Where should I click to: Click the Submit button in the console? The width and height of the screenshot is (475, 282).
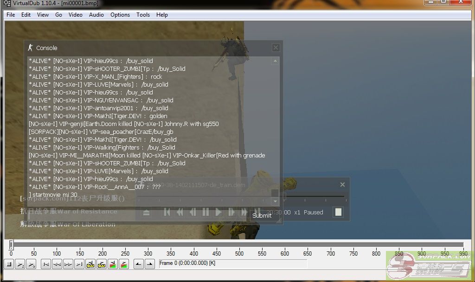pos(262,215)
